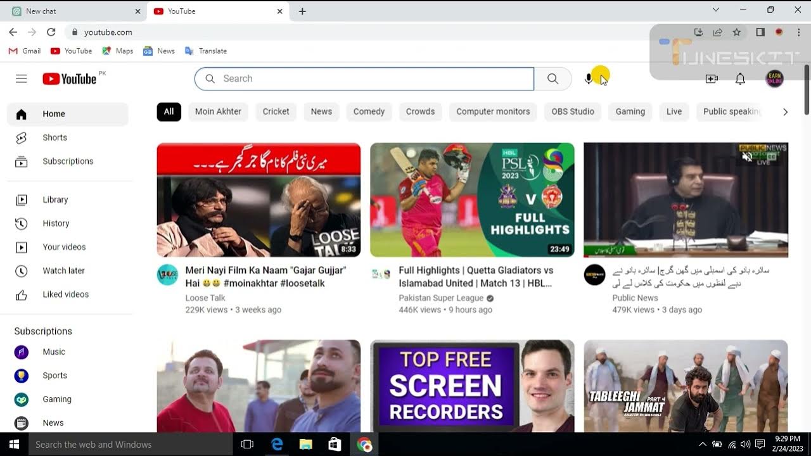
Task: Open the Sports subscription channel
Action: [68, 376]
